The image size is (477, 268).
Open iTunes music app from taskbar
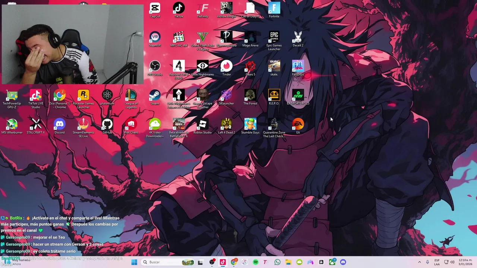[x=244, y=262]
